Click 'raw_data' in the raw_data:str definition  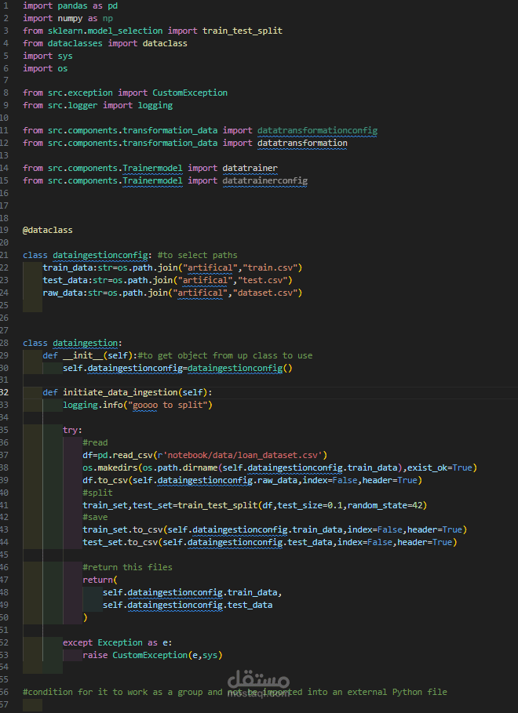[x=62, y=293]
